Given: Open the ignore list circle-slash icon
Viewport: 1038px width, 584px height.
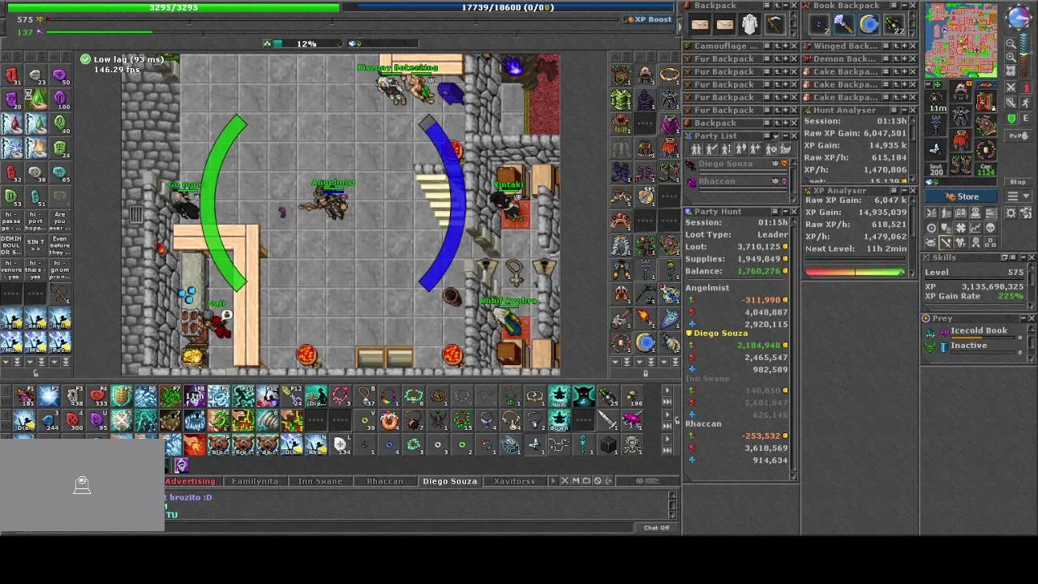Looking at the screenshot, I should [598, 481].
